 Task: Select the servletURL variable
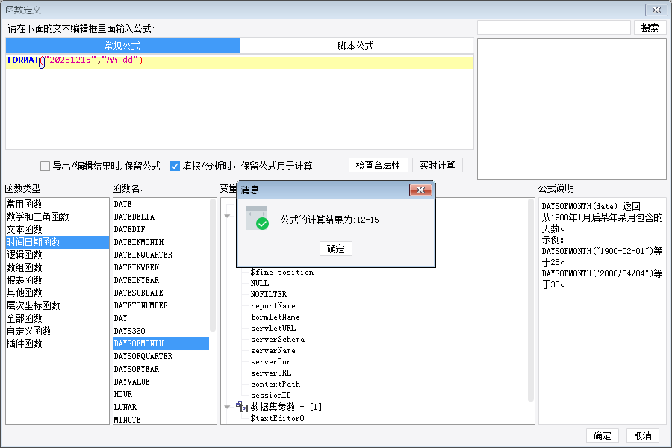tap(273, 328)
